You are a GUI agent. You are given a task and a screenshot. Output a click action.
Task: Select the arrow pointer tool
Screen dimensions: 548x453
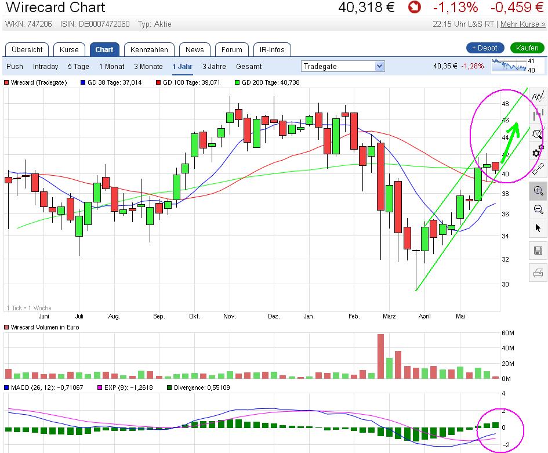pos(538,229)
